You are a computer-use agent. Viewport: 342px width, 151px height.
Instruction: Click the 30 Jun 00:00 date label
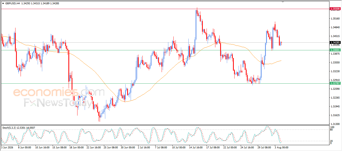(x=128, y=147)
